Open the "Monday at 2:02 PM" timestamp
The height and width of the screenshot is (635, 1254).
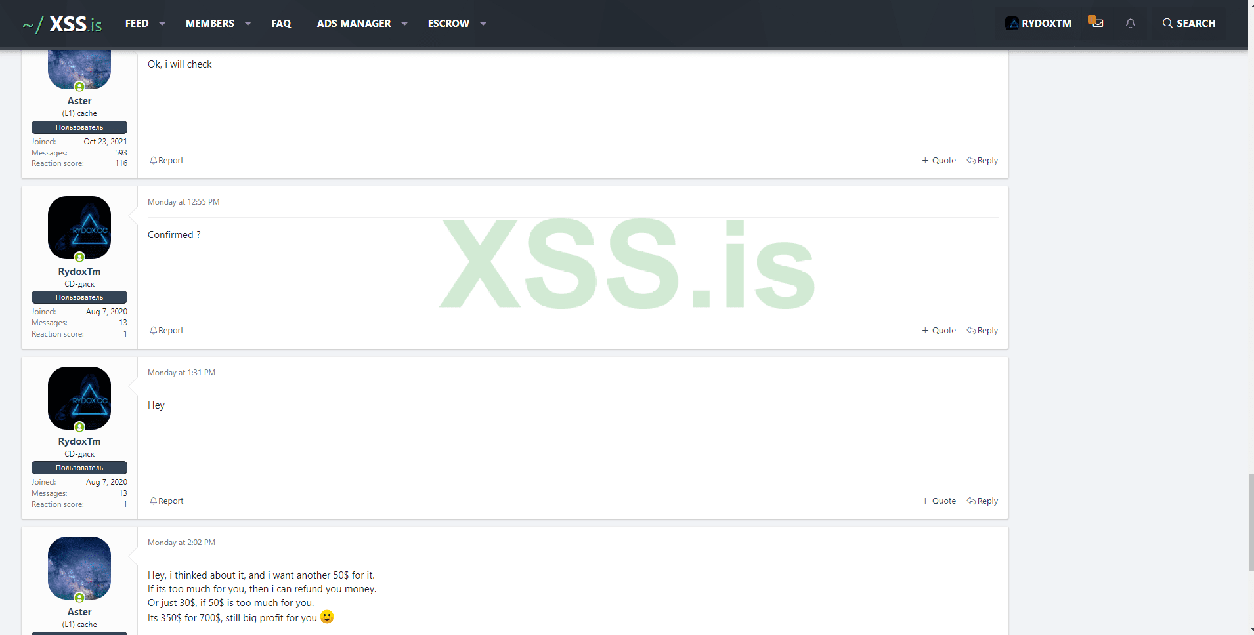[x=181, y=543]
